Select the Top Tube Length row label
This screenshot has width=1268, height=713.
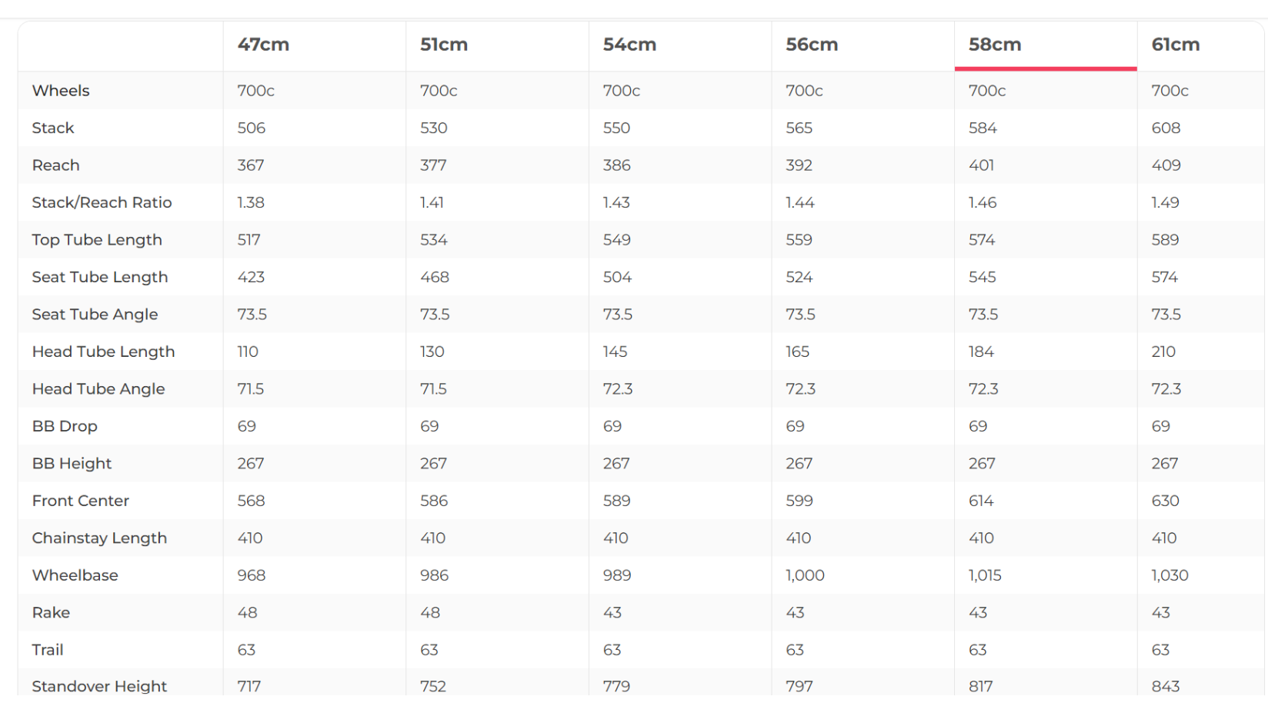click(97, 240)
